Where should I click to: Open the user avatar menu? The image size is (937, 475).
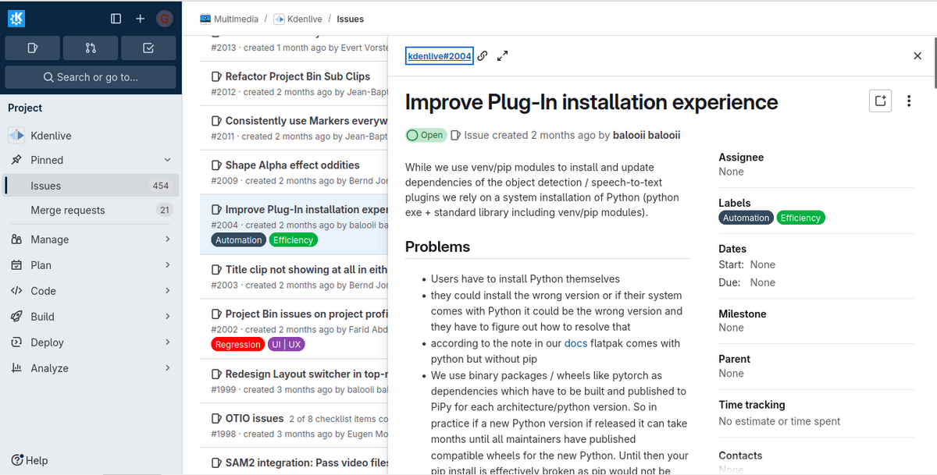(164, 19)
